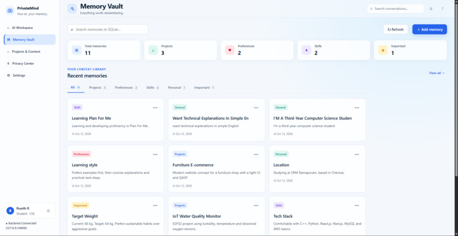Screen dimensions: 458x236
Task: Click the Preferences tag on Learning style card
Action: click(x=81, y=154)
